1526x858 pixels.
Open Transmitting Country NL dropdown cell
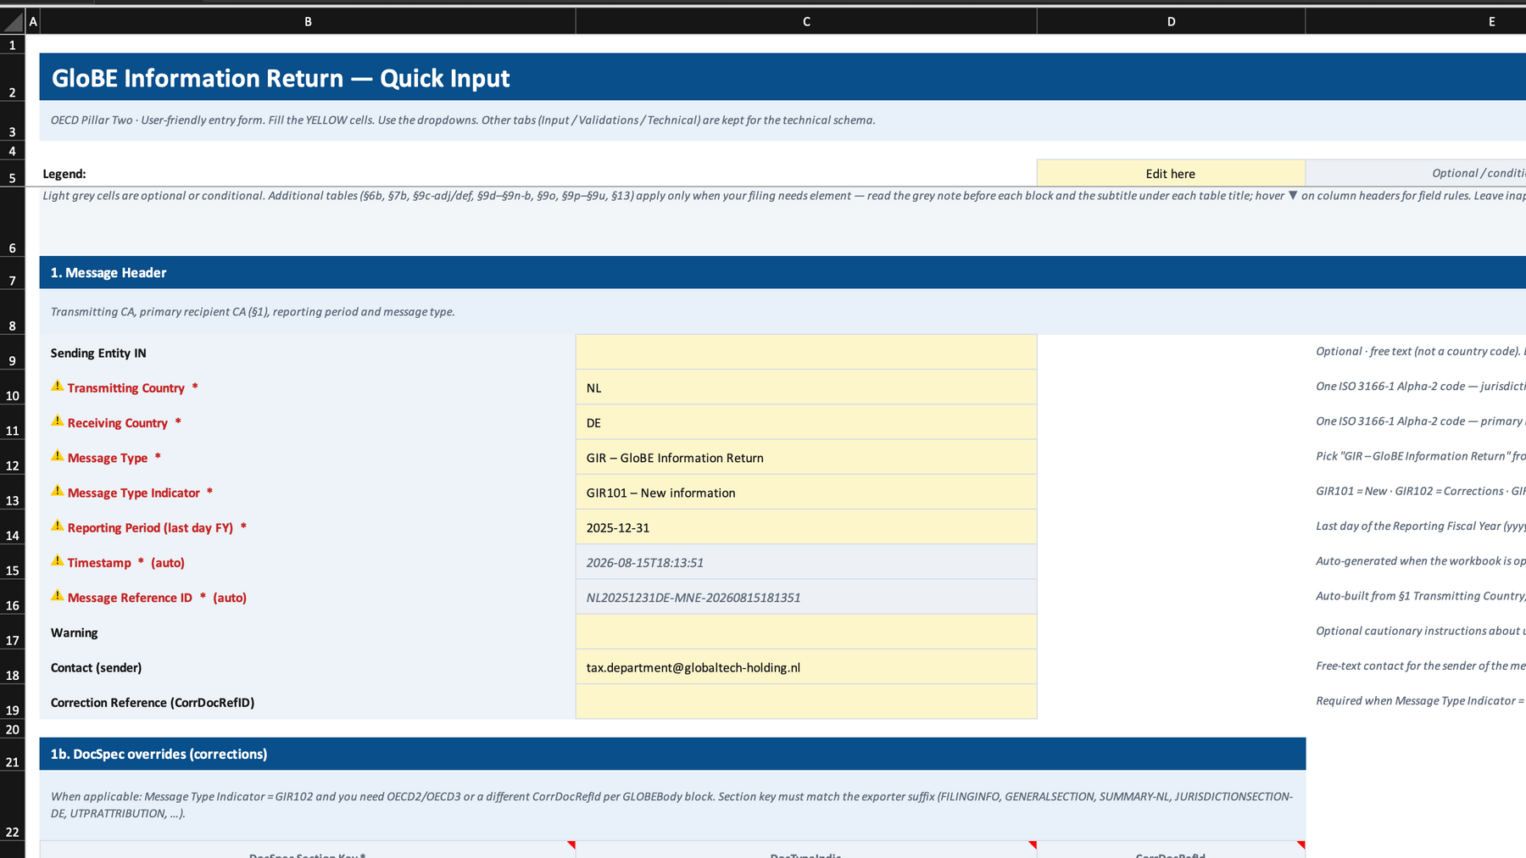point(806,387)
